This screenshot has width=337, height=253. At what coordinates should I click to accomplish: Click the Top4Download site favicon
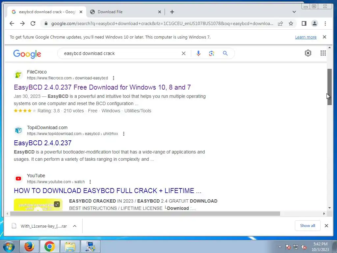(18, 130)
